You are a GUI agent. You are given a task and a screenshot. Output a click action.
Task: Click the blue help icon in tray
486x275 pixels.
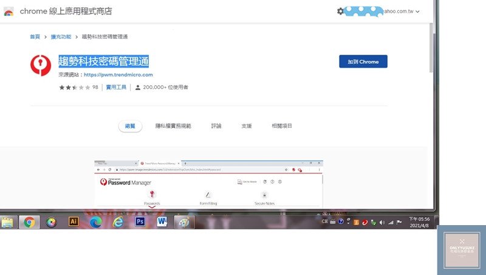click(x=341, y=221)
